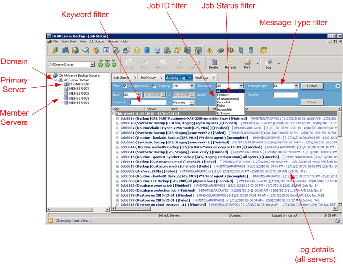The image size is (343, 264).
Task: Switch to the Audit Log tab
Action: click(x=205, y=78)
